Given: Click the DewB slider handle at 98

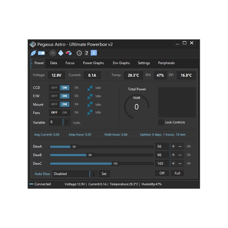Looking at the screenshot, I should pos(90,155).
